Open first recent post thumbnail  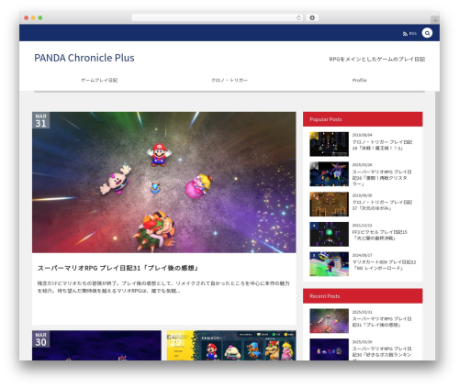329,321
